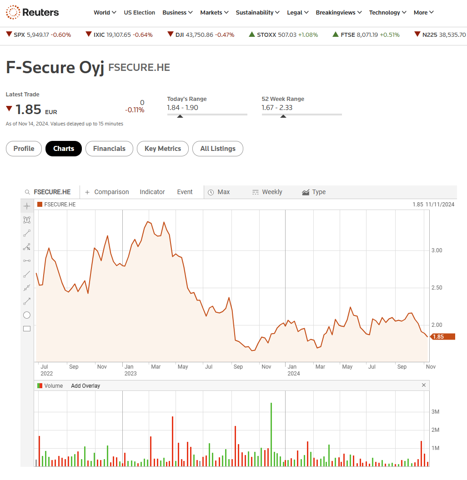Click the interval icon beside Weekly
The image size is (467, 480).
[x=256, y=192]
